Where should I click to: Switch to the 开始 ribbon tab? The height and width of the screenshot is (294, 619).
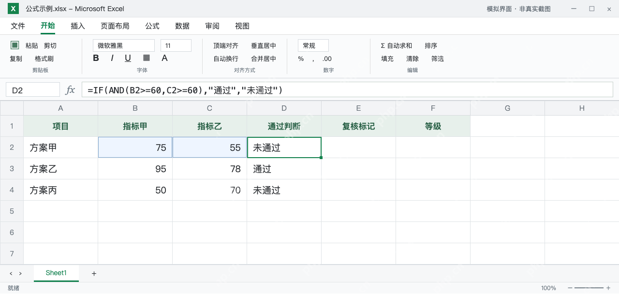(48, 26)
